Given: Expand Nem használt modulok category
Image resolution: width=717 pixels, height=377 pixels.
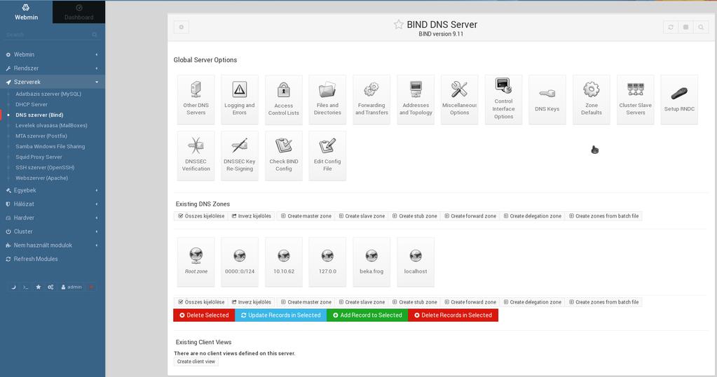Looking at the screenshot, I should pyautogui.click(x=53, y=245).
